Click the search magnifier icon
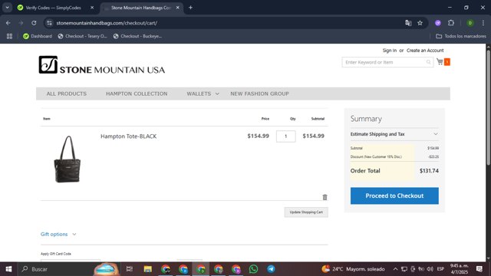This screenshot has width=491, height=276. pos(428,62)
